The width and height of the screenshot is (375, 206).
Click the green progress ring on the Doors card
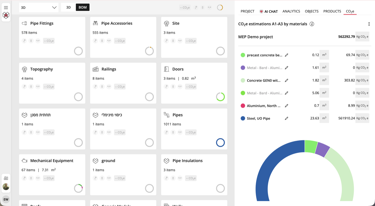[x=220, y=97]
